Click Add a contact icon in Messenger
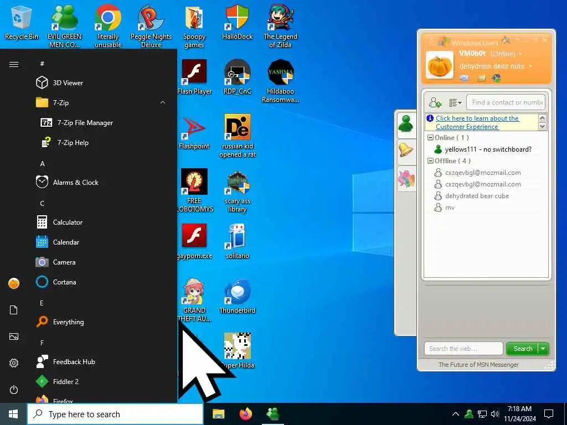This screenshot has height=425, width=567. tap(435, 103)
